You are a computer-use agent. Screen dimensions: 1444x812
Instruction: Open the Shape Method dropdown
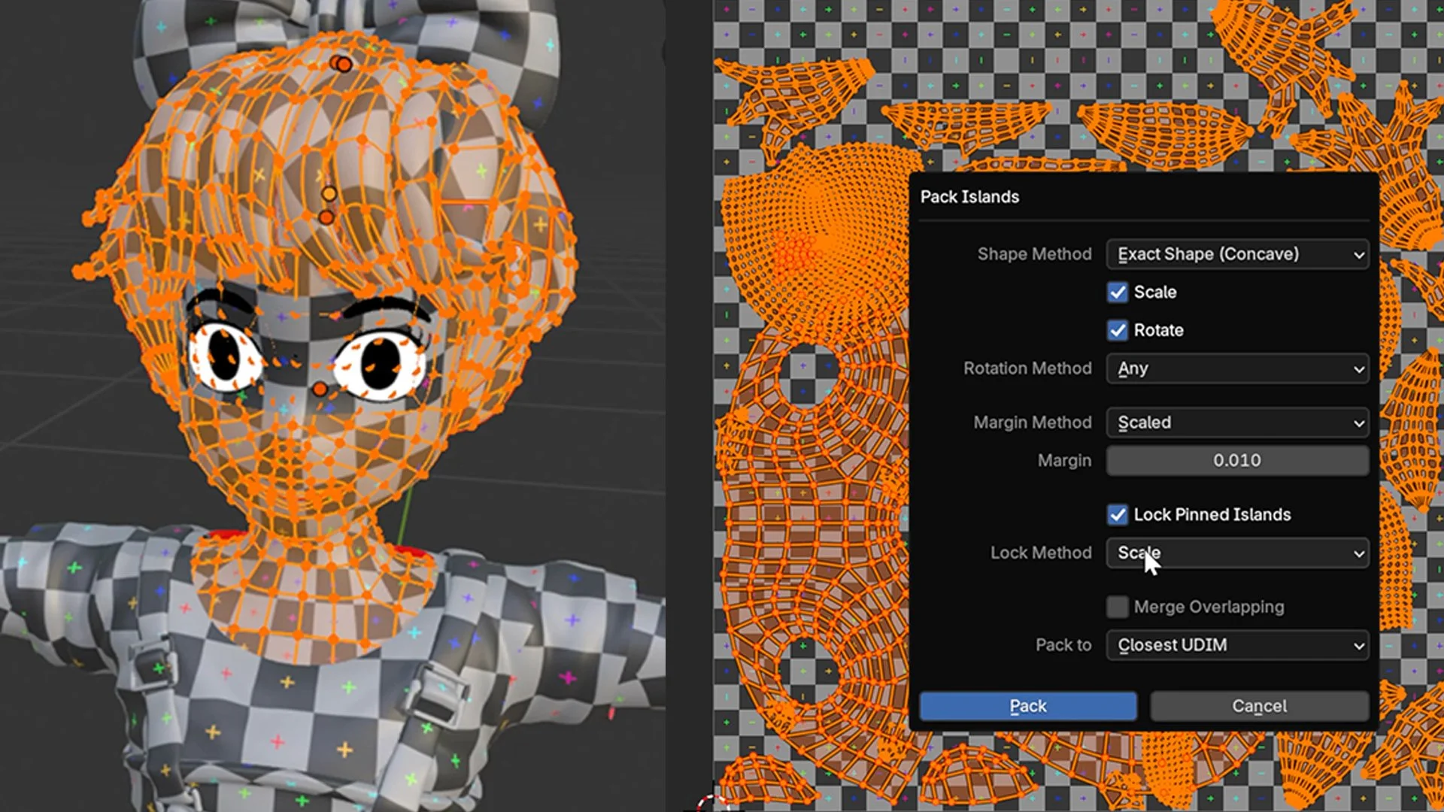[x=1237, y=254]
